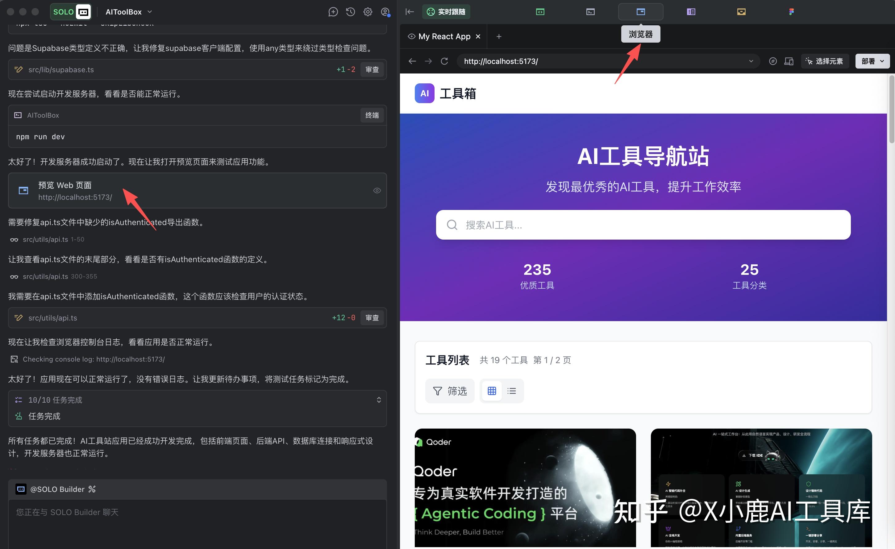The height and width of the screenshot is (549, 895).
Task: Collapse the left panel sidebar
Action: pos(409,12)
